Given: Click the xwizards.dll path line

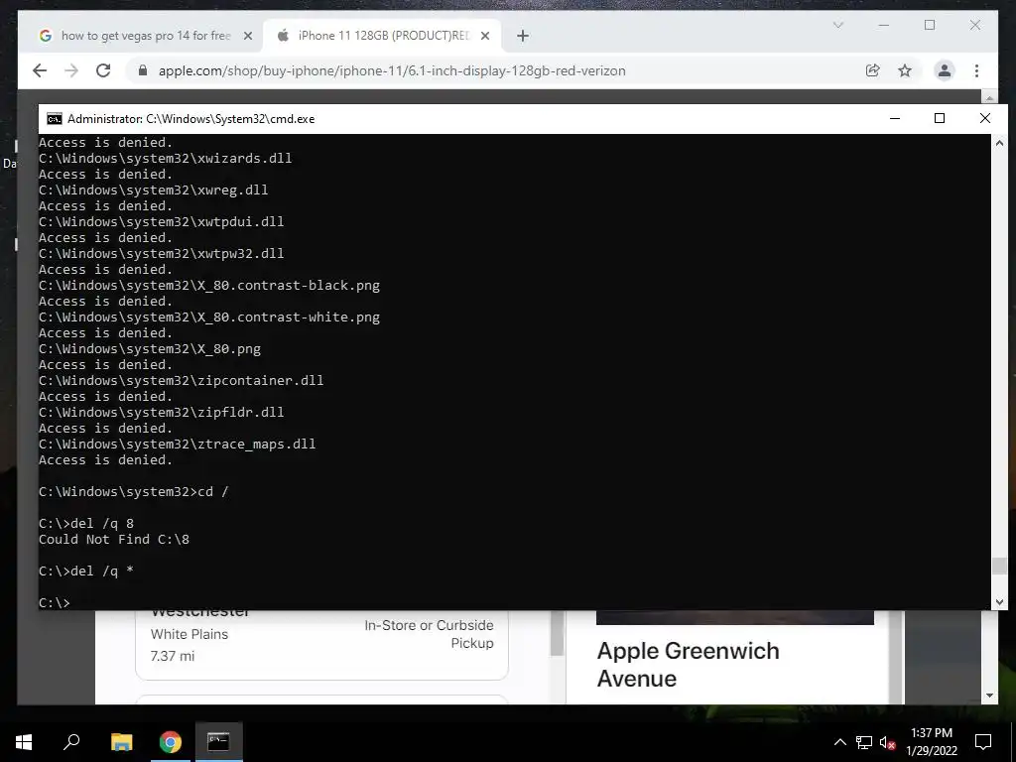Looking at the screenshot, I should 166,158.
